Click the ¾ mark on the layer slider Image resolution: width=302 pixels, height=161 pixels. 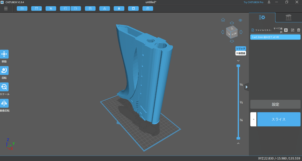pos(241,120)
